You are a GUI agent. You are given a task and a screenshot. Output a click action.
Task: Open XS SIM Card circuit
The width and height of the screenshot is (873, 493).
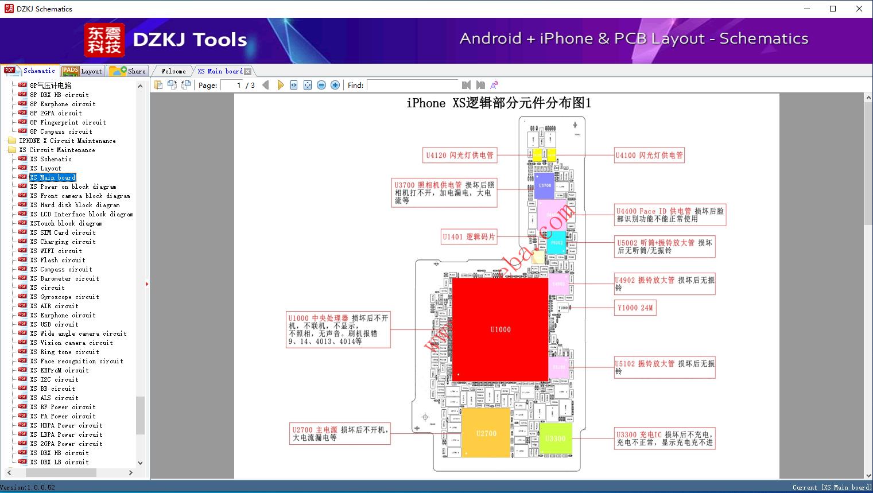[63, 232]
